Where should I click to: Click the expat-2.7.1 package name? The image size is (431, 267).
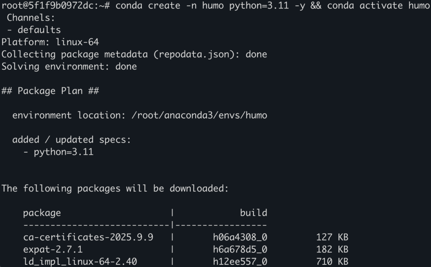tap(53, 249)
